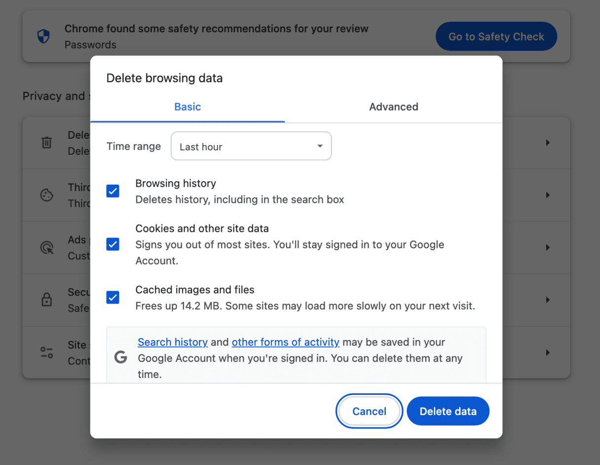This screenshot has height=465, width=600.
Task: Expand the security row chevron arrow
Action: pyautogui.click(x=548, y=300)
